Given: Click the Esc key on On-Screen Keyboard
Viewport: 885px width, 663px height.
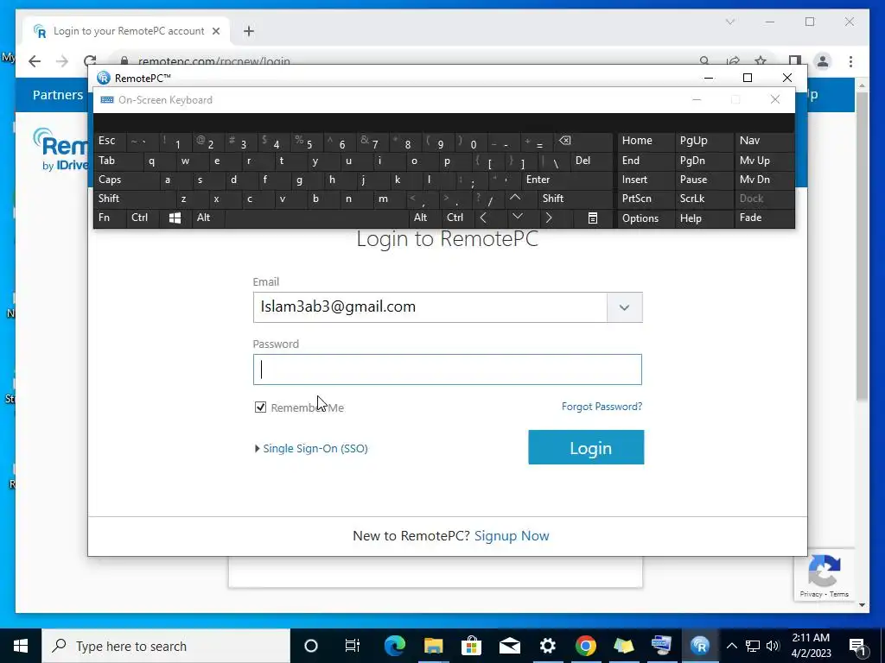Looking at the screenshot, I should point(110,141).
